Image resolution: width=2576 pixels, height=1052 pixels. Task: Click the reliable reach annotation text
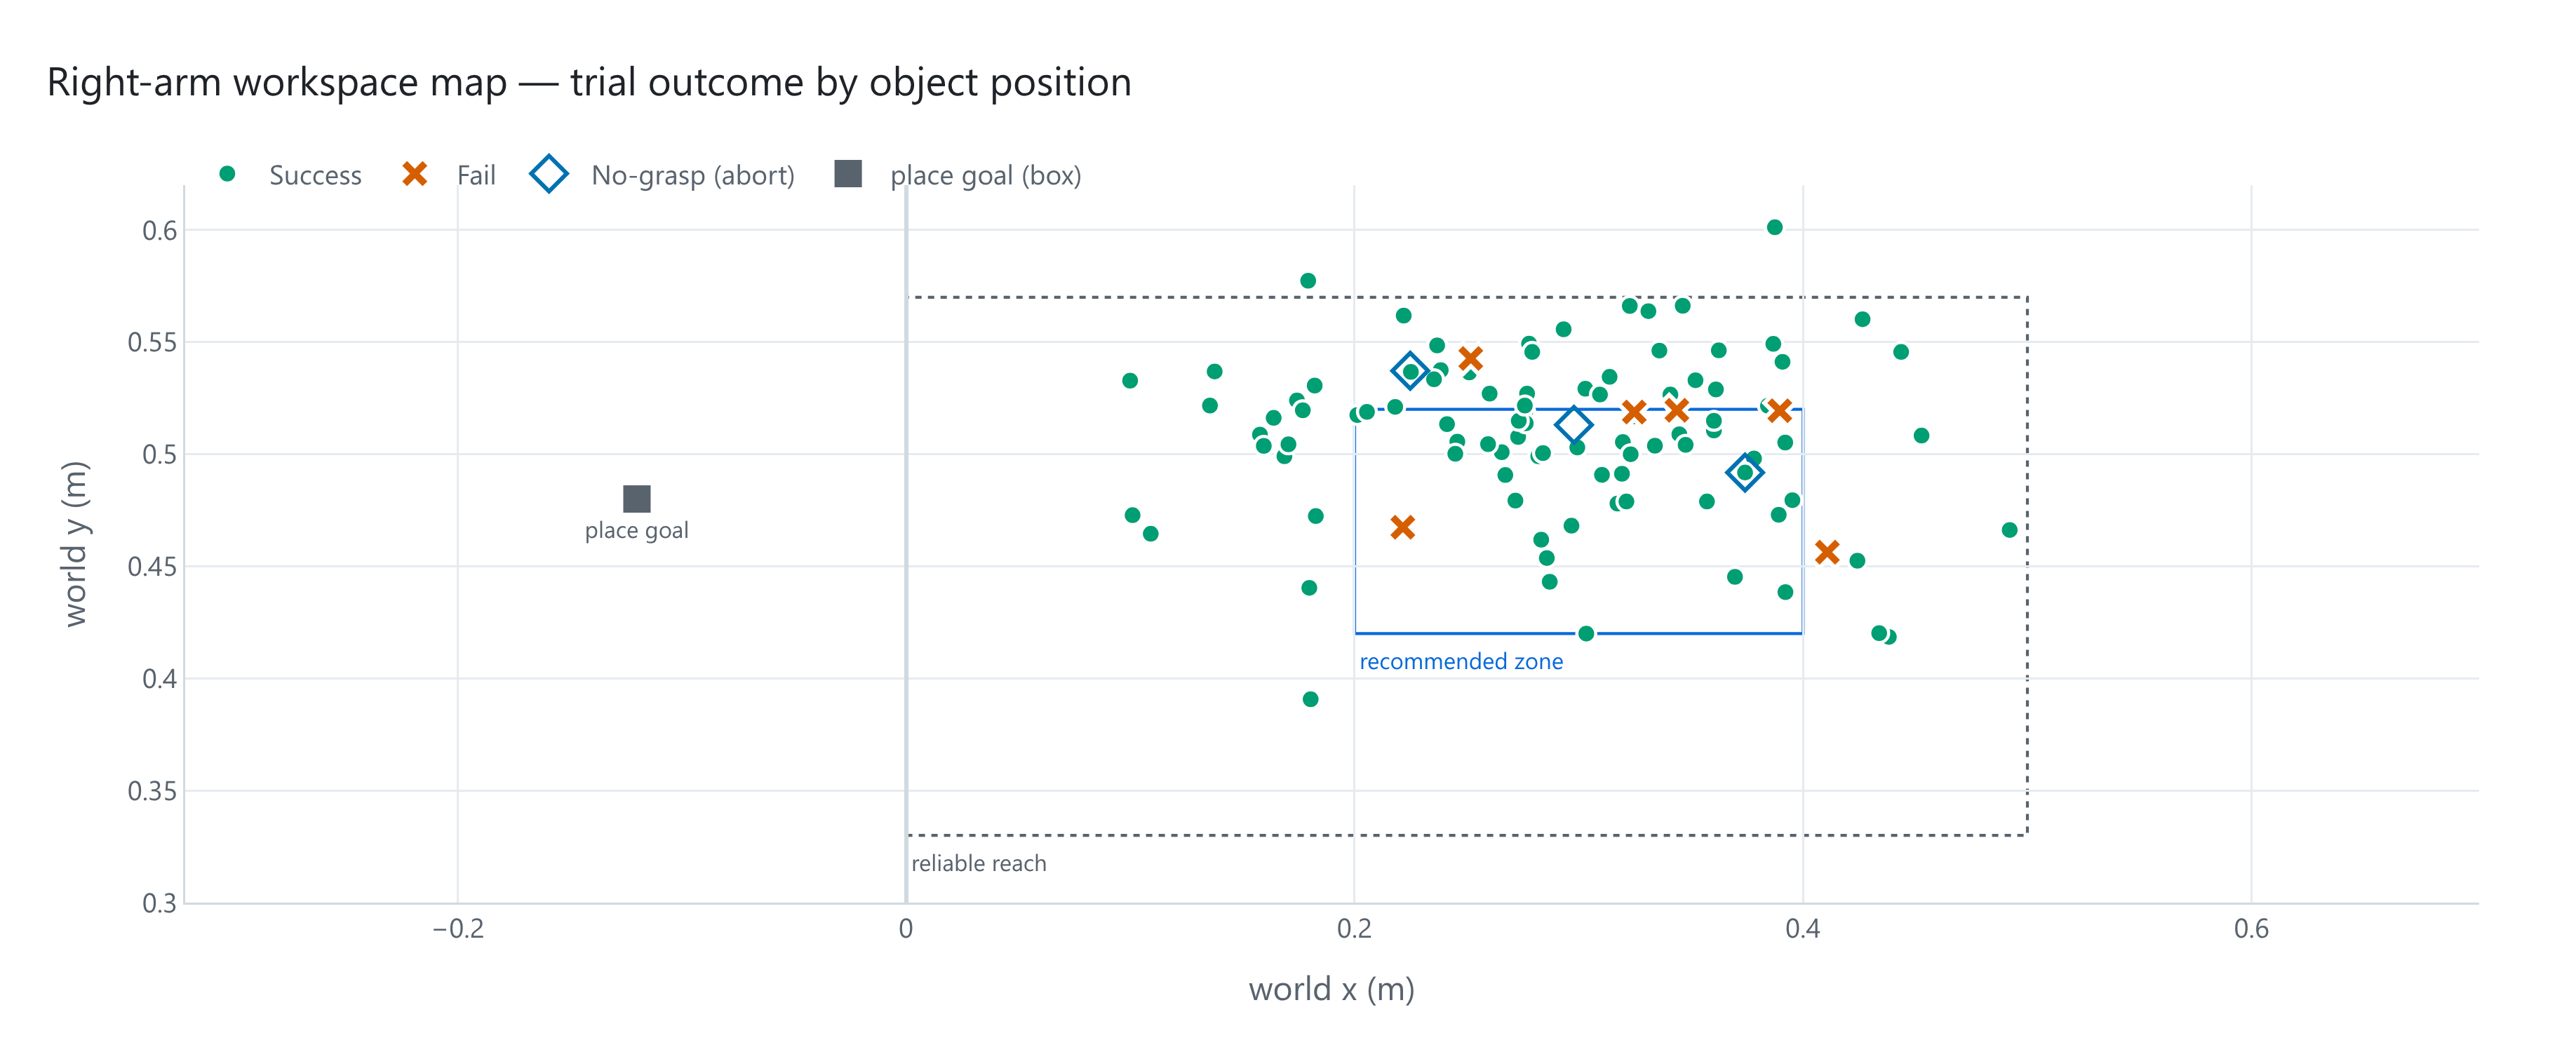(979, 863)
